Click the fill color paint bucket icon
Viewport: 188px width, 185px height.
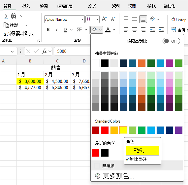coord(94,29)
